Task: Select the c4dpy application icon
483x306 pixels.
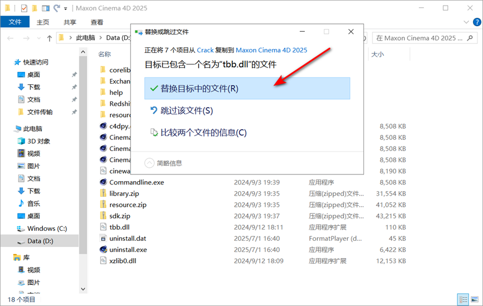Action: [x=103, y=126]
